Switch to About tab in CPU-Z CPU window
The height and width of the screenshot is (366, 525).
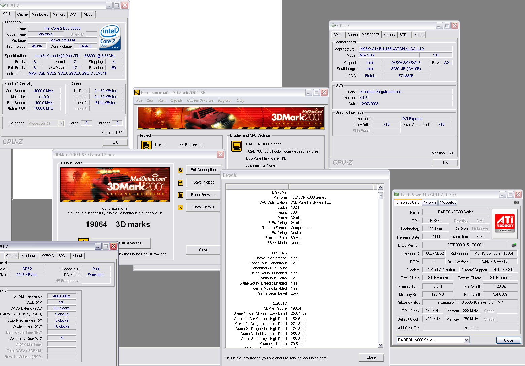[x=89, y=14]
